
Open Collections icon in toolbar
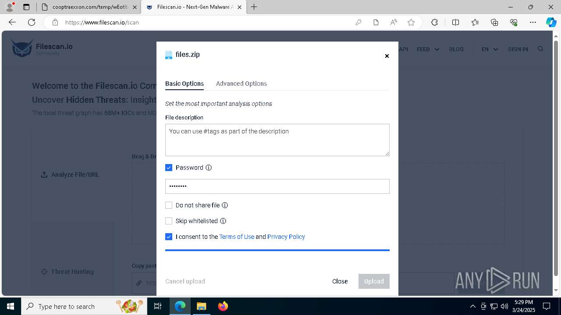click(494, 22)
